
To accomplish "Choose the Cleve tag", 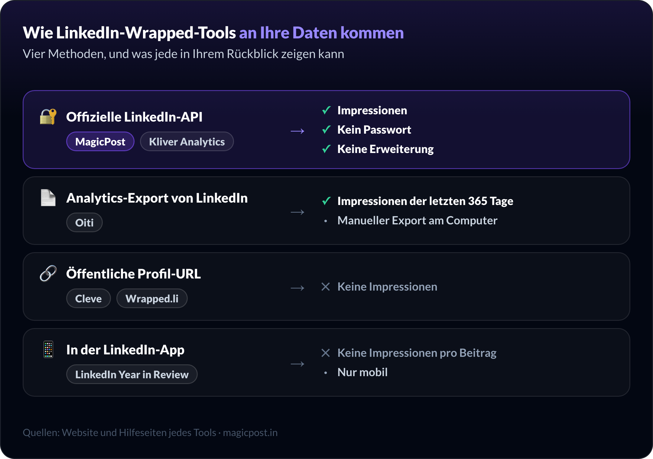I will (x=88, y=298).
